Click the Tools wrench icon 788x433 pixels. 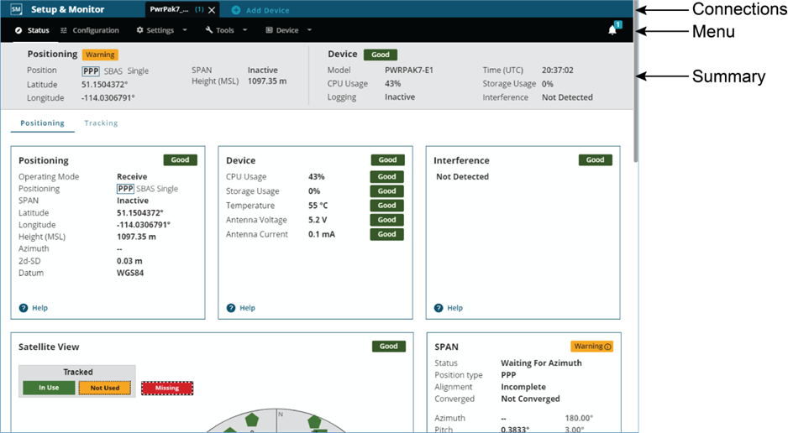coord(209,30)
